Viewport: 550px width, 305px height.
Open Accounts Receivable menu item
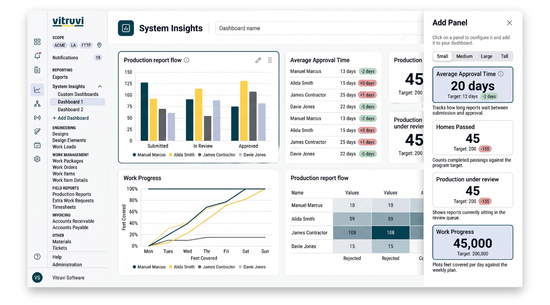pos(73,221)
